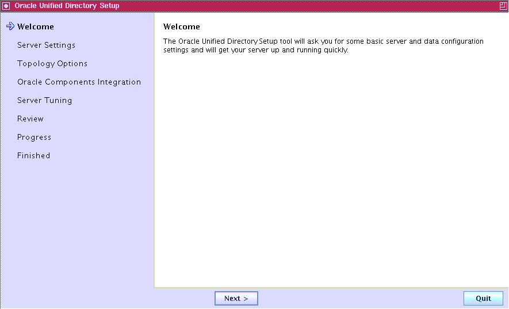Image resolution: width=509 pixels, height=309 pixels.
Task: Select the Finished step
Action: click(33, 155)
